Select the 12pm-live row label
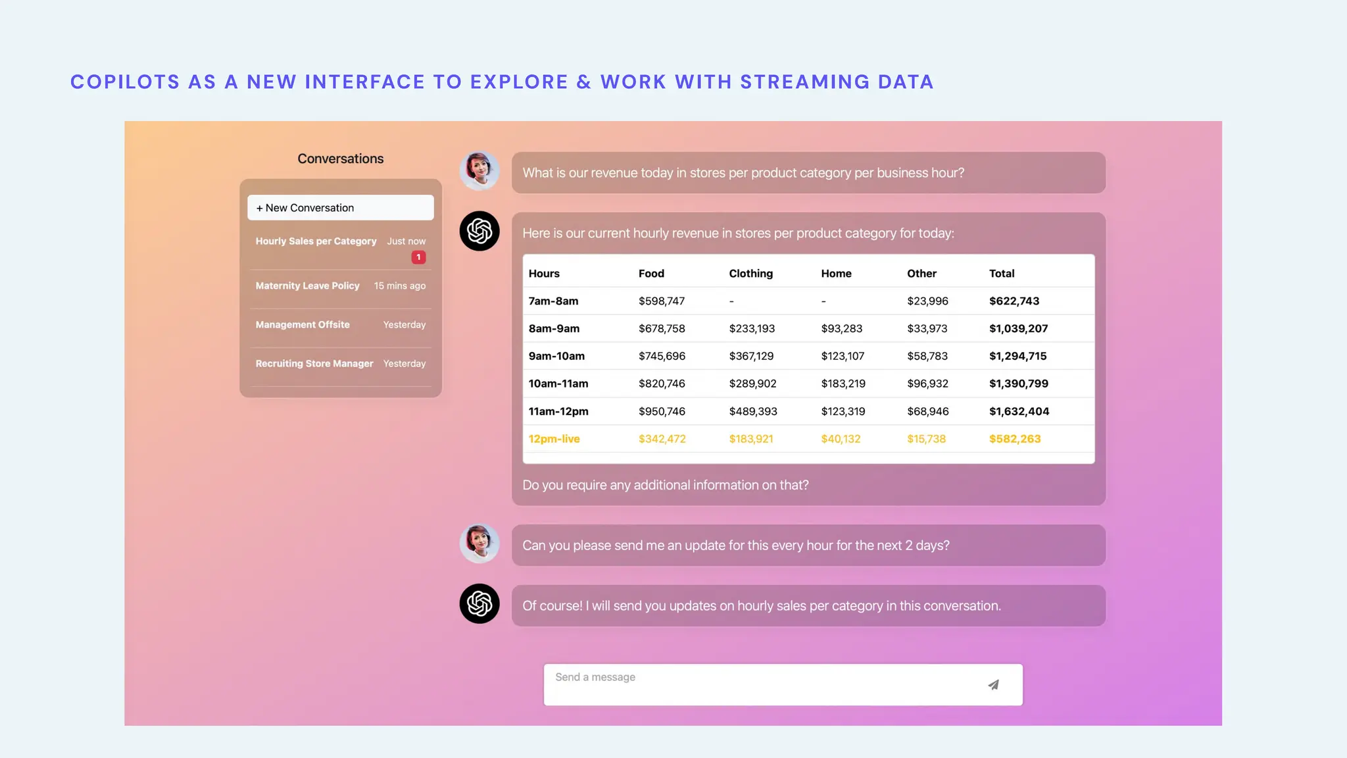Image resolution: width=1347 pixels, height=758 pixels. 554,439
